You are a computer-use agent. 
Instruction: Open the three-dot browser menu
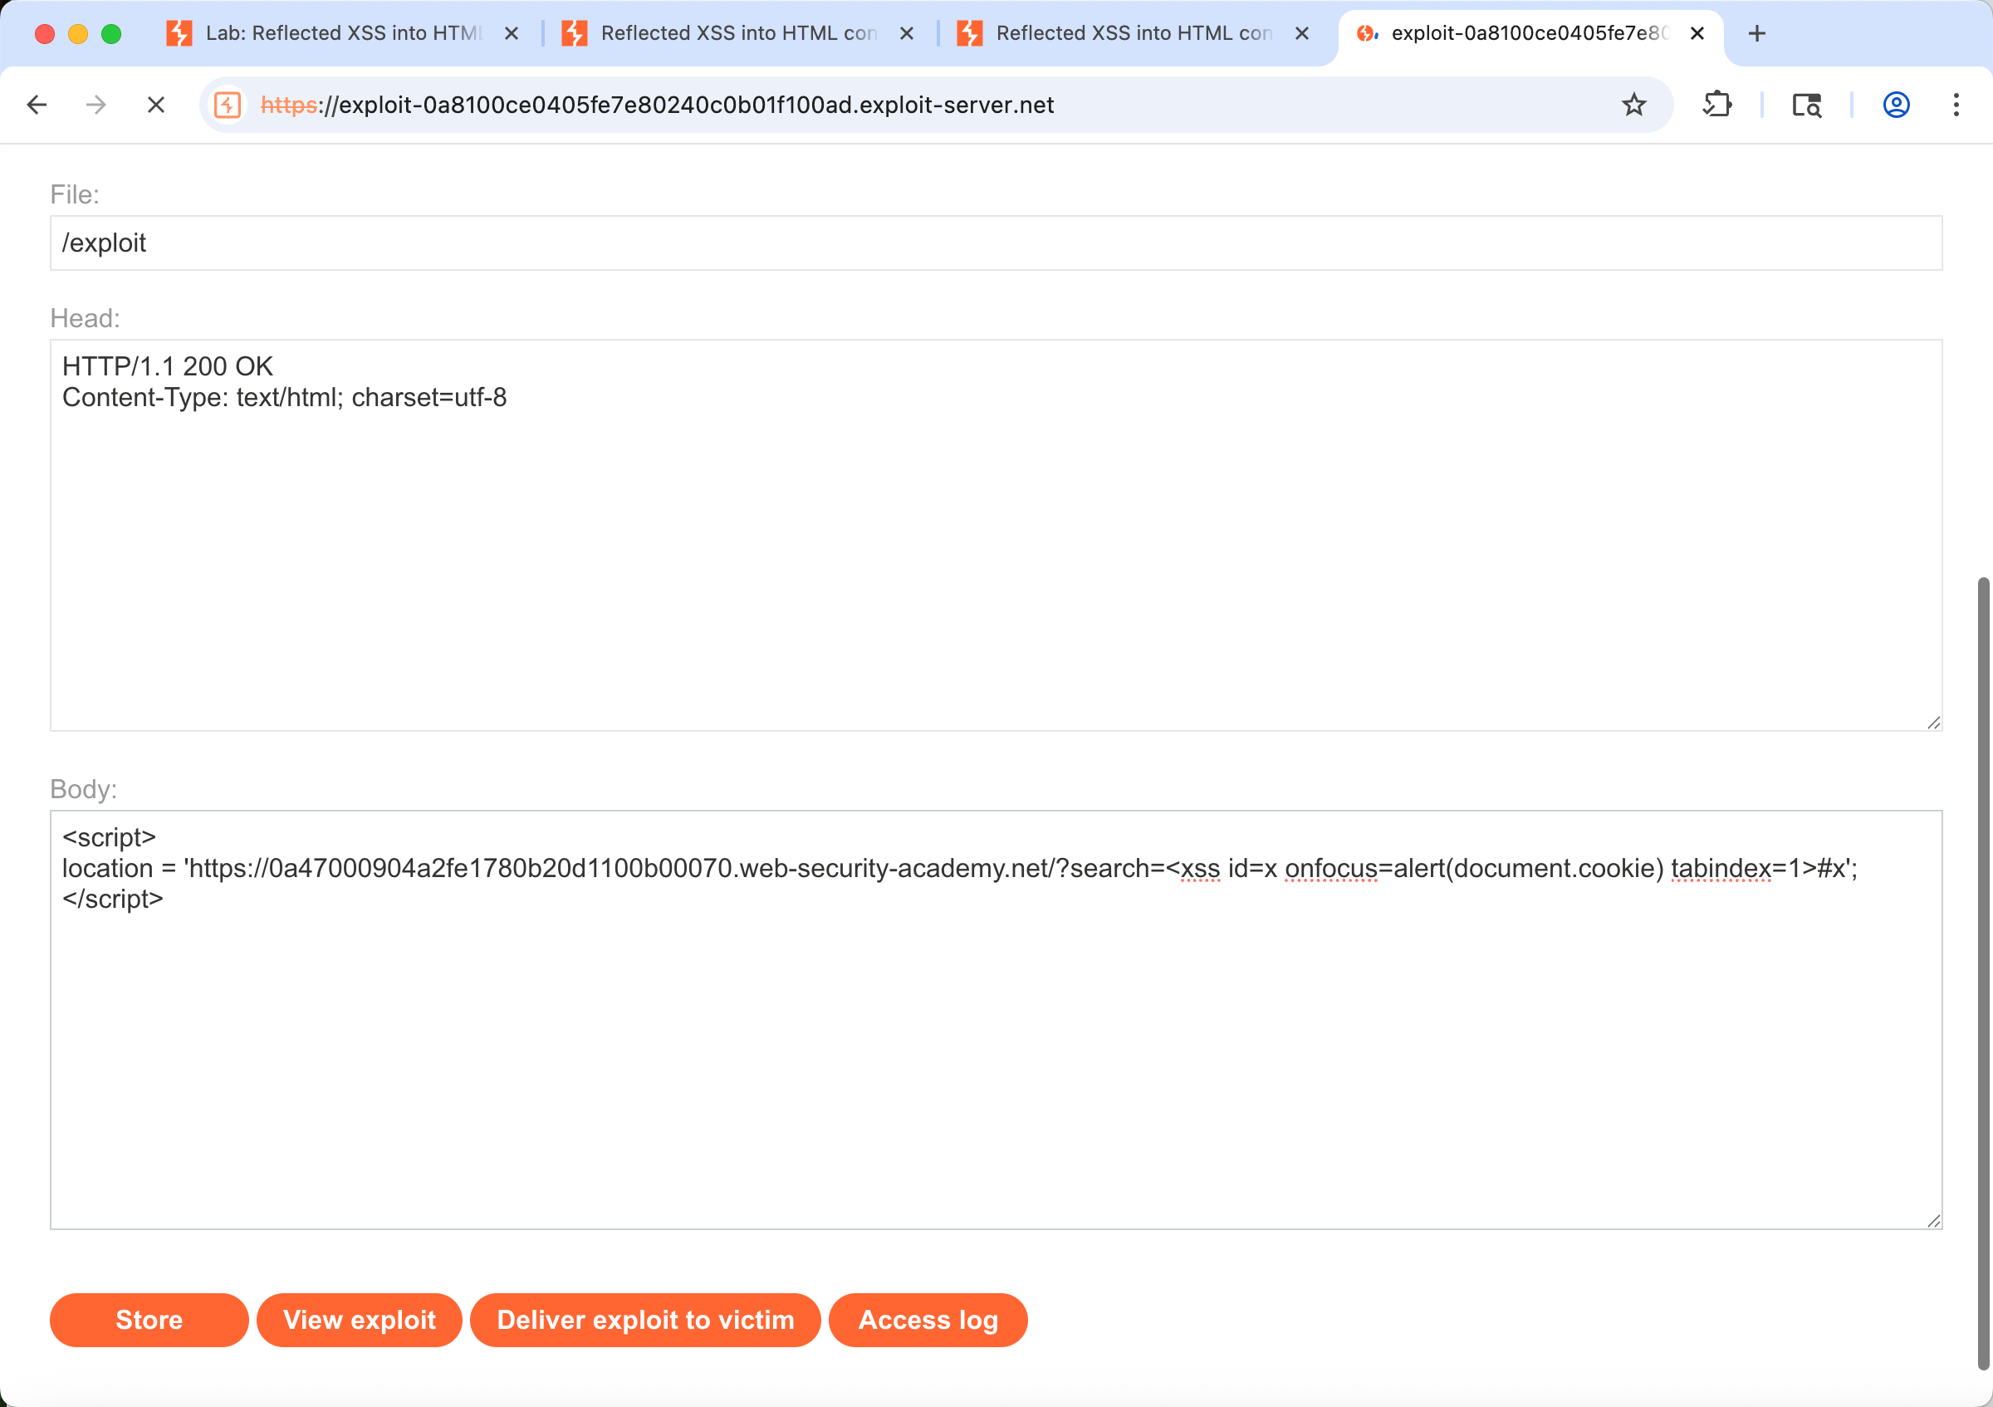tap(1956, 104)
